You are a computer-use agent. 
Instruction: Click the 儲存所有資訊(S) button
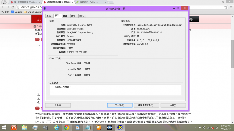(146, 105)
